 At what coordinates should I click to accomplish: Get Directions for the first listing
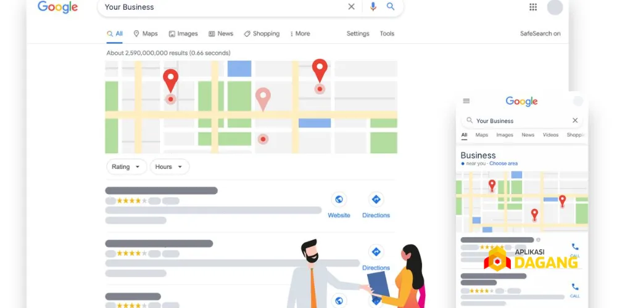[376, 206]
